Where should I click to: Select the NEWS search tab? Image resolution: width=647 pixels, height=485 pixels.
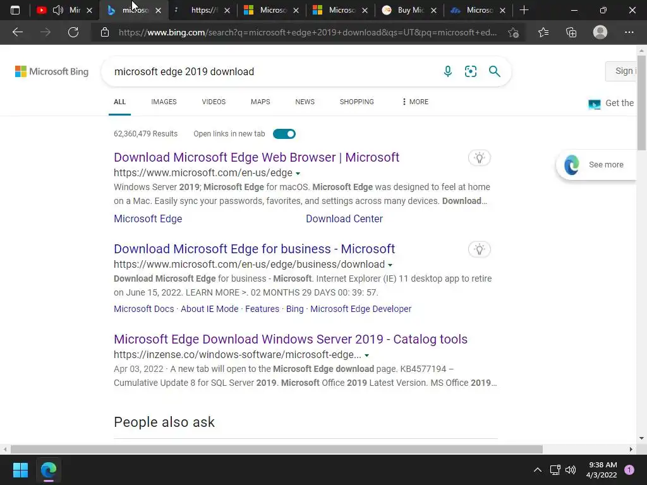[305, 102]
